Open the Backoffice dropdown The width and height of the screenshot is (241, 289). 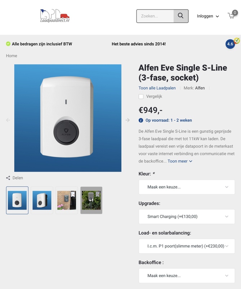coord(187,276)
